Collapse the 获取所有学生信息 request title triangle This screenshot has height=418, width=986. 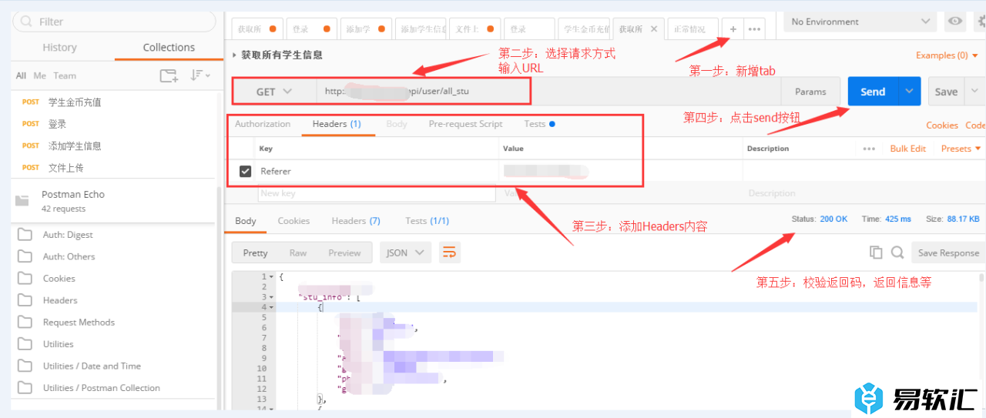pyautogui.click(x=235, y=55)
